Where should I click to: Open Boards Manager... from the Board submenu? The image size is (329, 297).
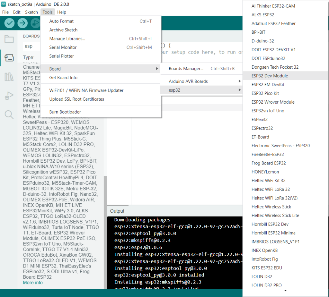click(x=201, y=69)
